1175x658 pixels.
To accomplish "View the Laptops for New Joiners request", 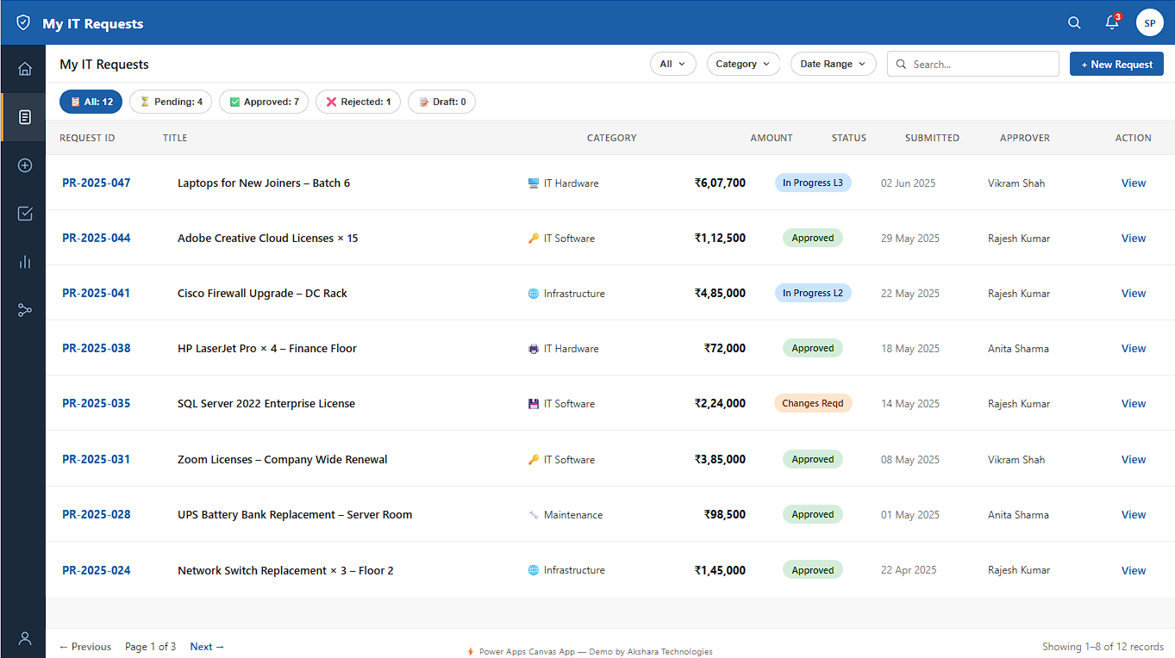I will point(1134,183).
